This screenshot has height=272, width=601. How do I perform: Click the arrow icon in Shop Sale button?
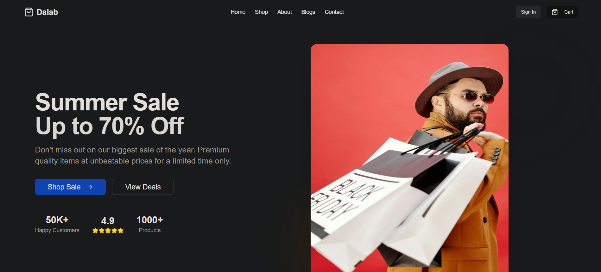click(90, 187)
